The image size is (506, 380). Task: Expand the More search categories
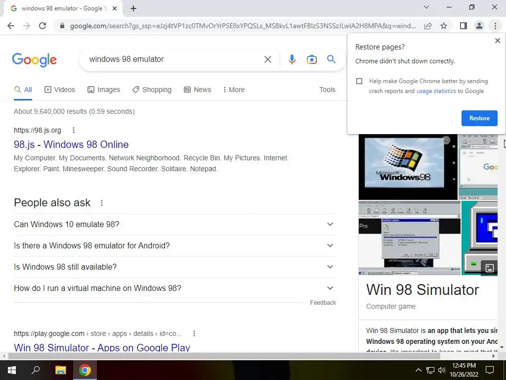[234, 90]
